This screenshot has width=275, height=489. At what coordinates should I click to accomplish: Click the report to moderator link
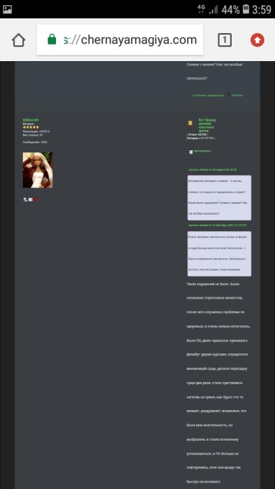[208, 96]
